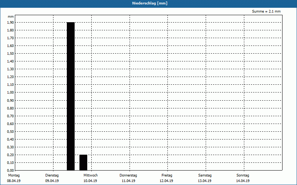Click the Sonntag day label

(243, 175)
